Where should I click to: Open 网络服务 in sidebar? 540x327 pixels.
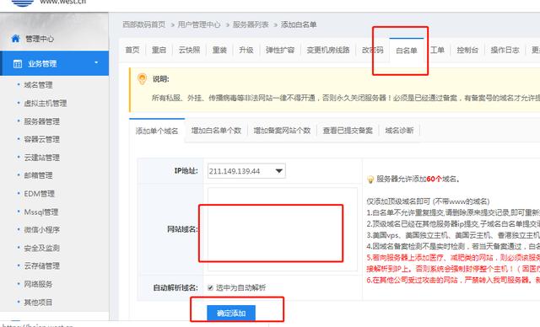[x=38, y=284]
